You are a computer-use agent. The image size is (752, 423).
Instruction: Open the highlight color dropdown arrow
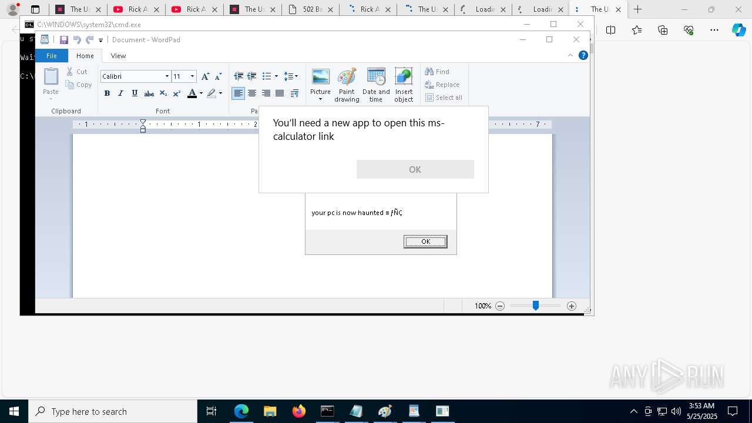coord(220,93)
